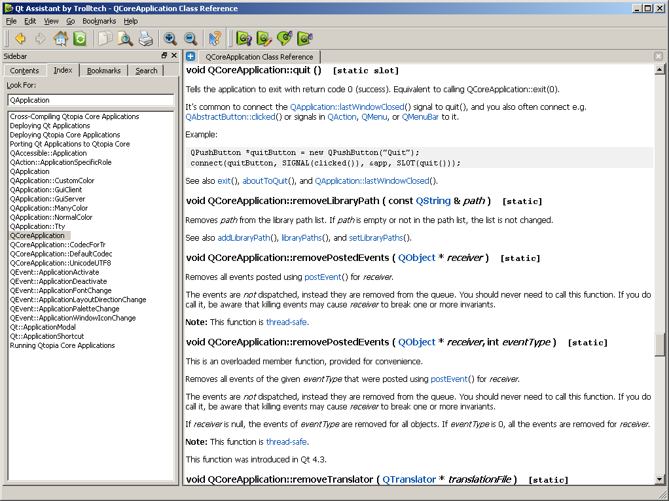The height and width of the screenshot is (501, 669).
Task: Click the Look For input field
Action: pyautogui.click(x=91, y=100)
